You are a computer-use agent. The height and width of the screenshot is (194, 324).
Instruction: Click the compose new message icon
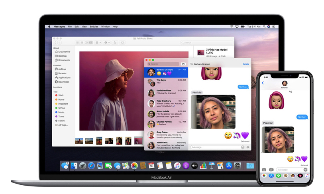click(x=183, y=64)
